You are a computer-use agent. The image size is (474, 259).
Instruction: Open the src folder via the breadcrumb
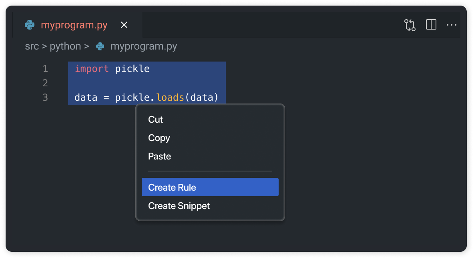pyautogui.click(x=32, y=46)
